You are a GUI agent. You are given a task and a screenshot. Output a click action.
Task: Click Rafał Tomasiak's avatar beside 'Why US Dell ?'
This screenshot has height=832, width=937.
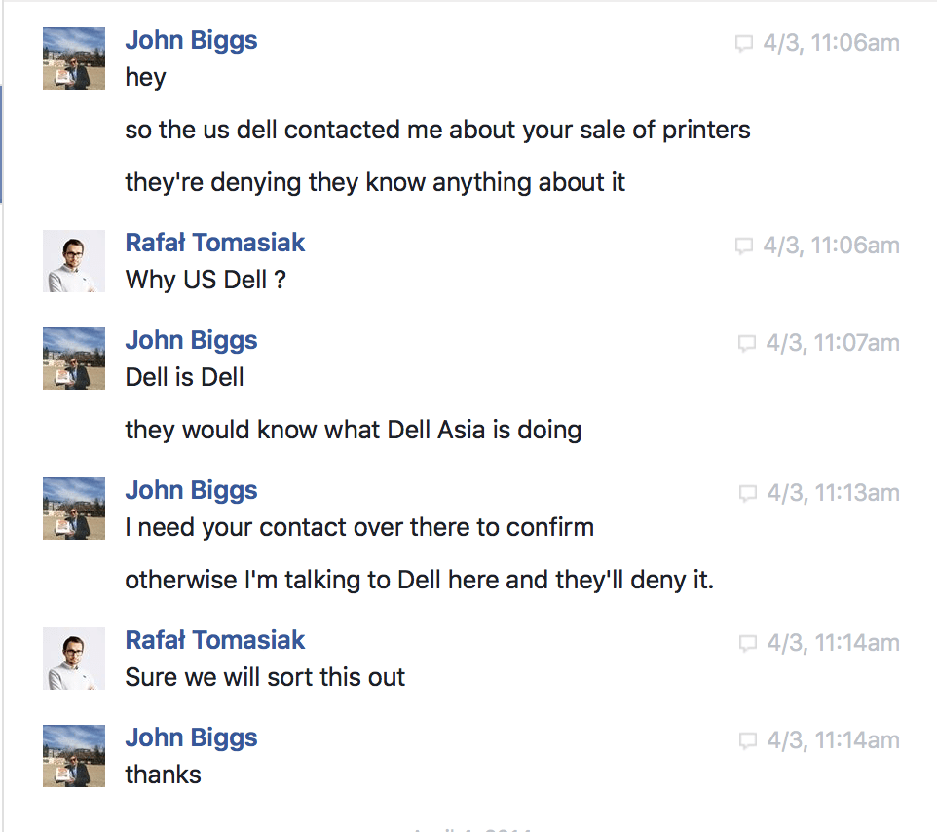[74, 261]
